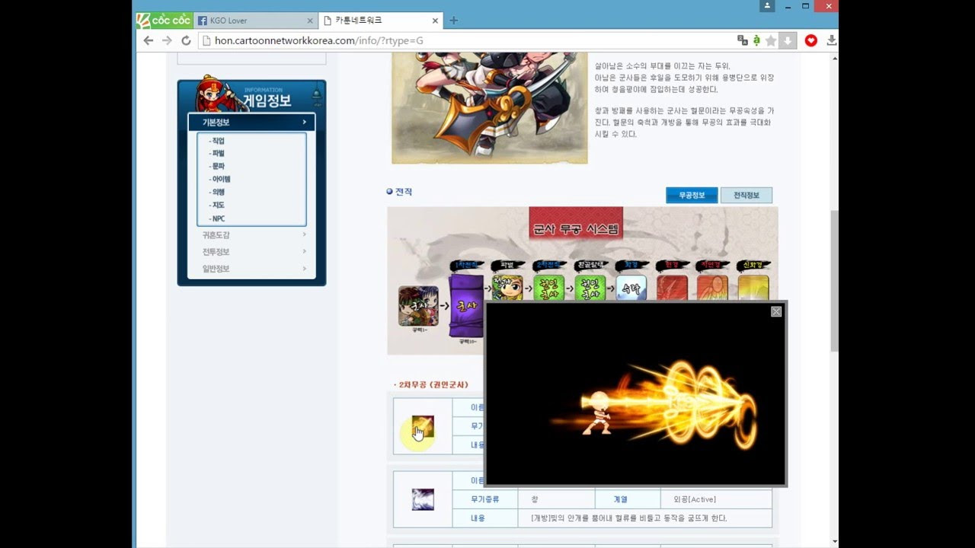Click the purple mist skill icon
Viewport: 975px width, 548px height.
point(423,499)
